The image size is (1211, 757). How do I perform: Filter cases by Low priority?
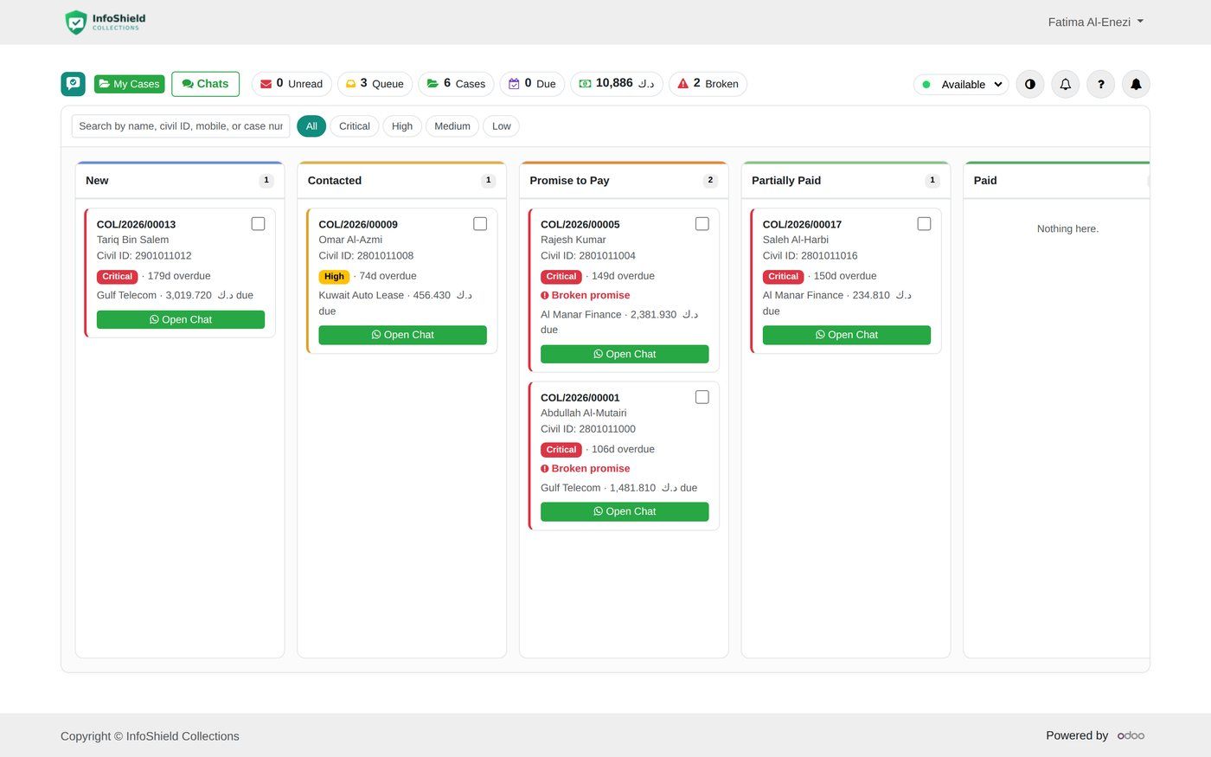pos(502,126)
